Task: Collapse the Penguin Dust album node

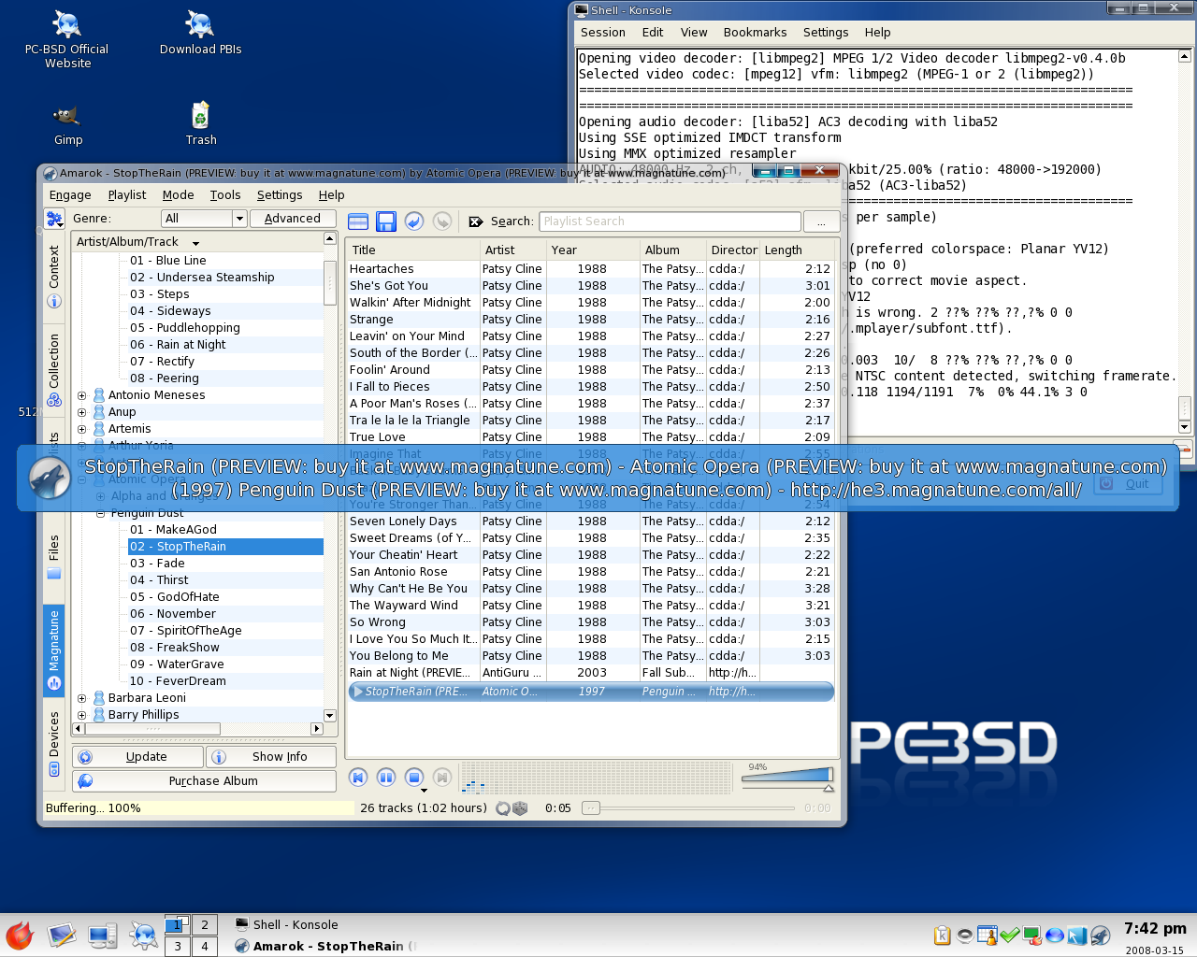Action: point(101,513)
